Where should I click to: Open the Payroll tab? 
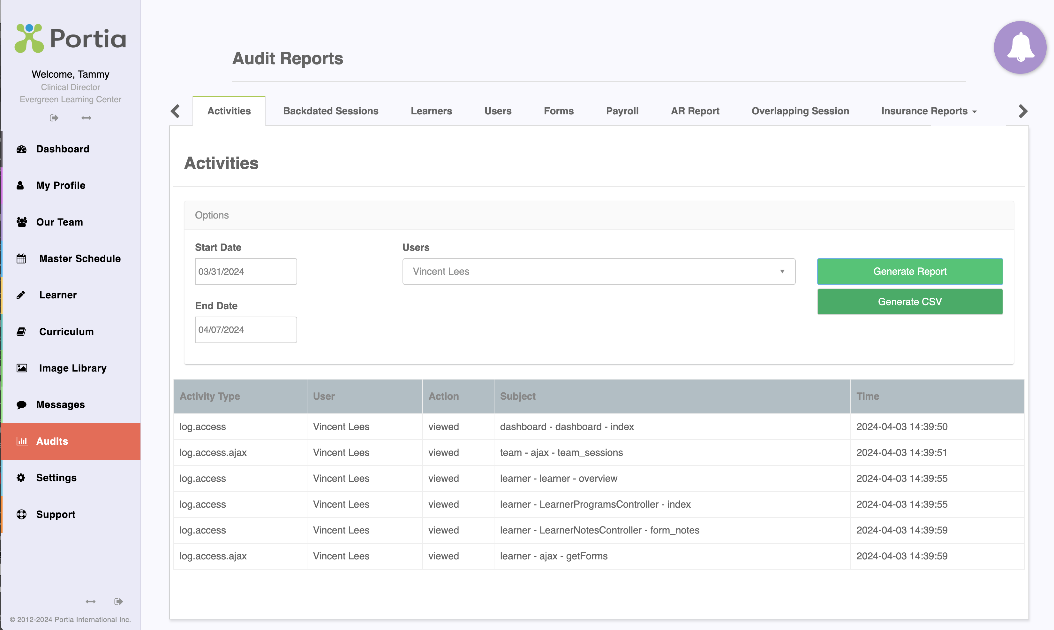[622, 111]
